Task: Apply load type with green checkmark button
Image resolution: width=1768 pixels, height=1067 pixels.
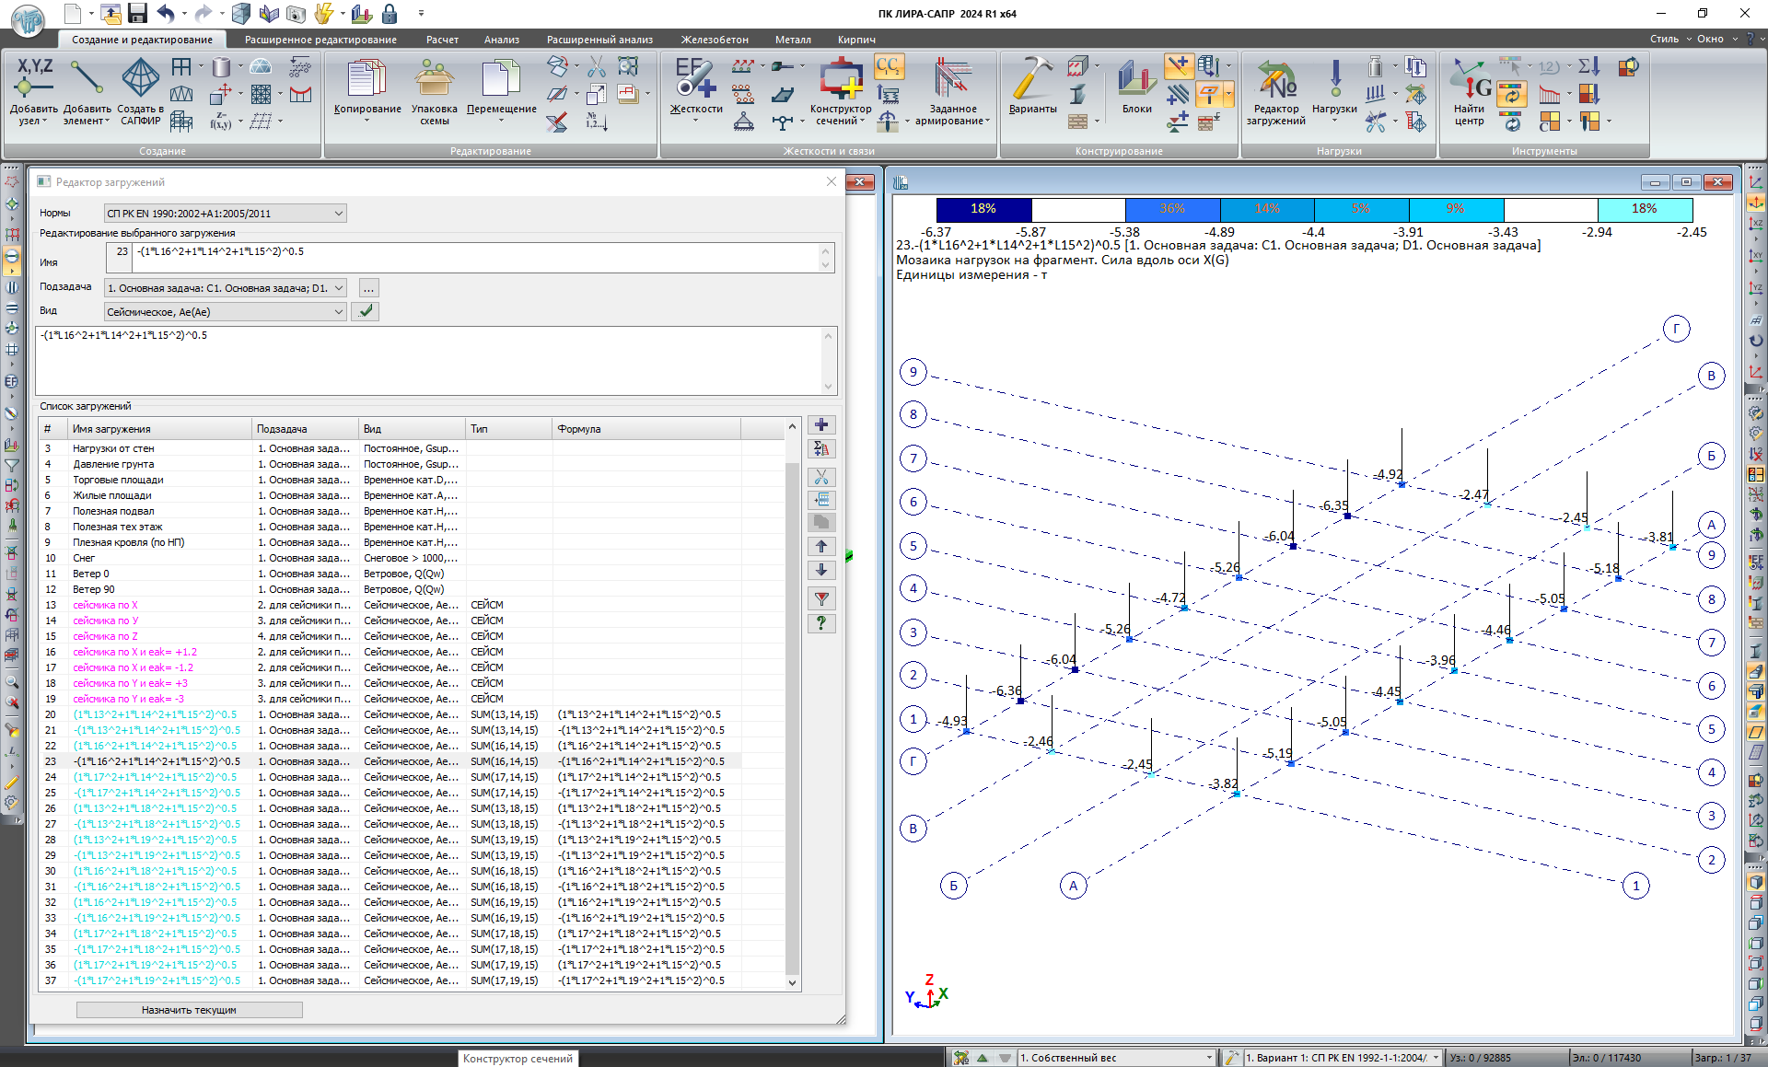Action: tap(366, 311)
